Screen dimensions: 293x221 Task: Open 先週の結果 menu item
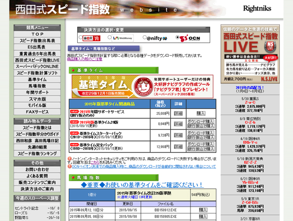(x=37, y=147)
